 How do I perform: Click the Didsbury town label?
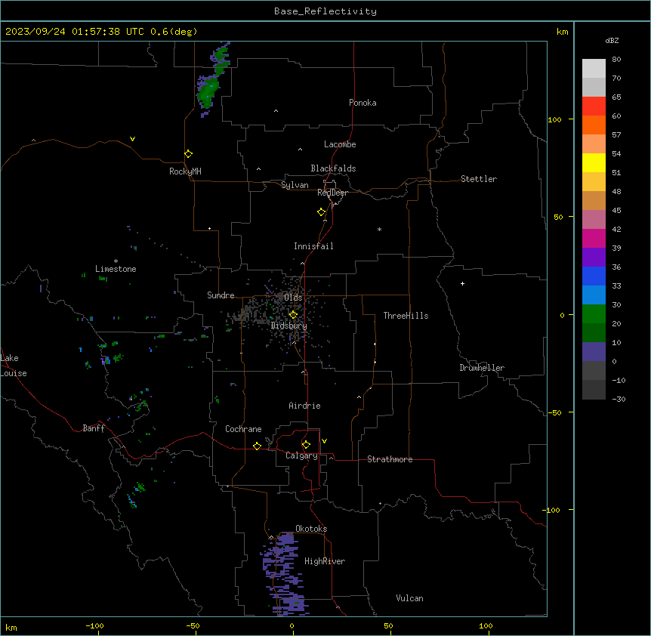(x=289, y=326)
